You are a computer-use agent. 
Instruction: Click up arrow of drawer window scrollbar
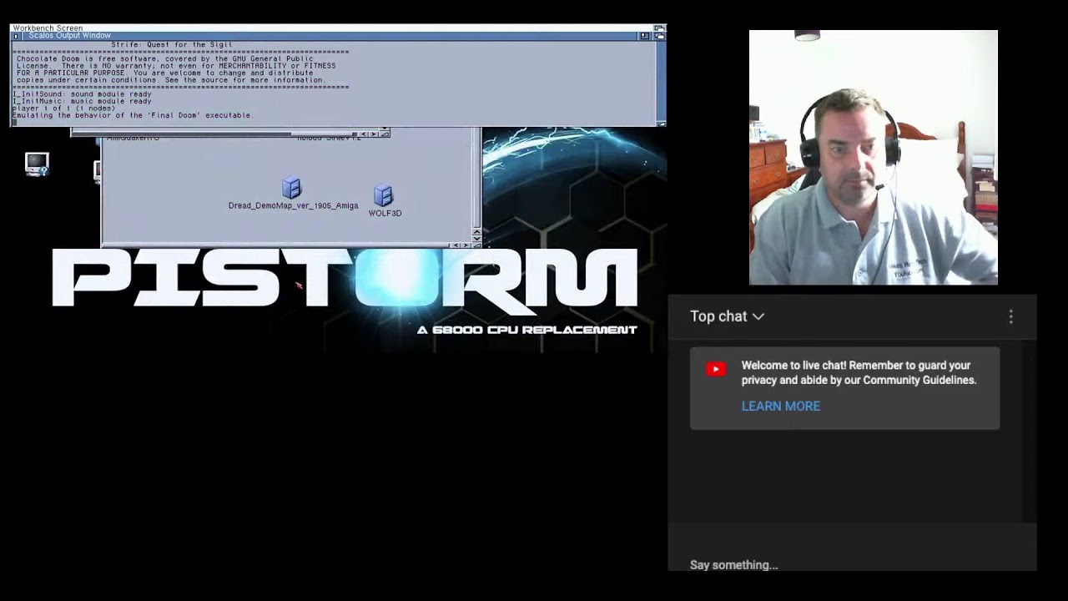click(x=476, y=231)
